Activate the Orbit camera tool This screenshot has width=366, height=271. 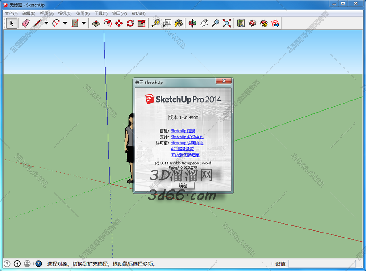pos(192,23)
